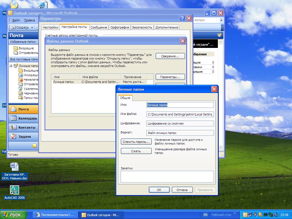The image size is (292, 219).
Task: Select the Общие tab in Личные папки
Action: 125,98
